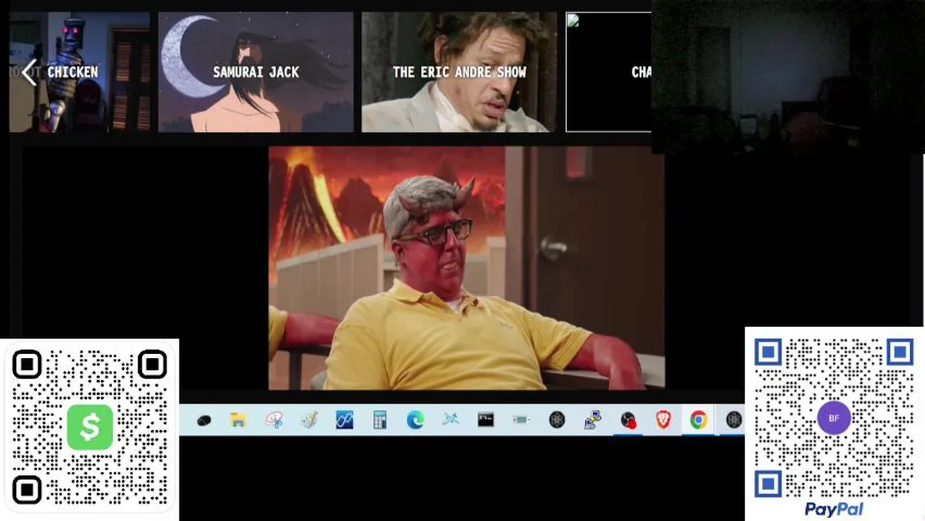Click the small gray device taskbar icon
925x521 pixels.
521,420
